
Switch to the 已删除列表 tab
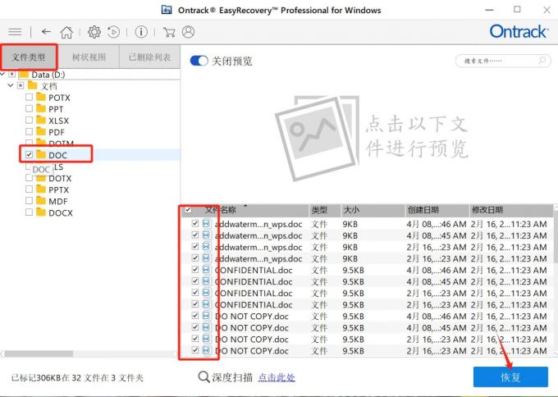[x=149, y=57]
